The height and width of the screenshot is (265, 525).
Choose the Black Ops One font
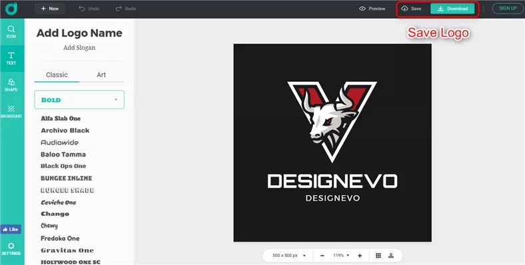tap(63, 166)
